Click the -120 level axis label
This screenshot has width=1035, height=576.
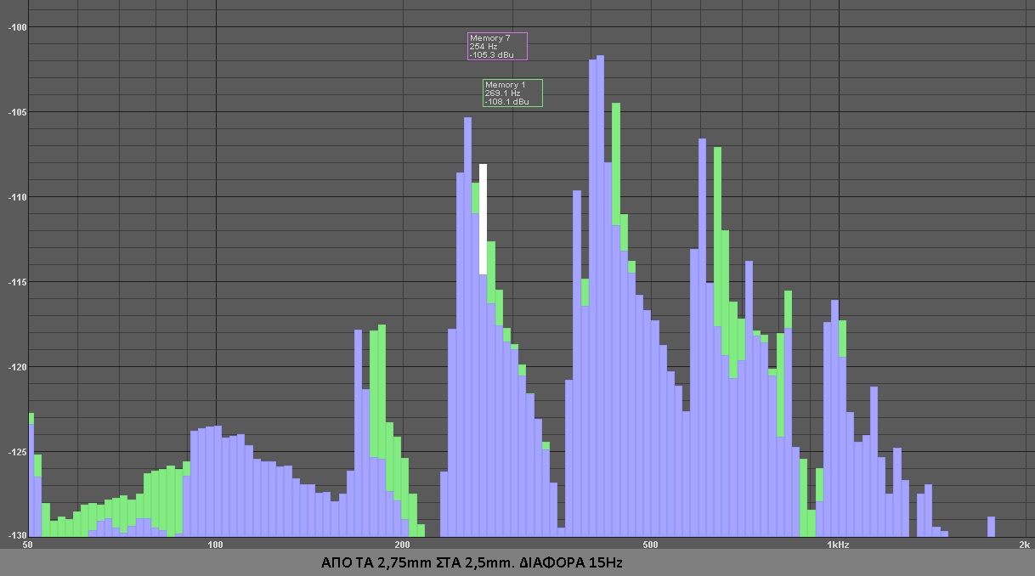pyautogui.click(x=18, y=367)
